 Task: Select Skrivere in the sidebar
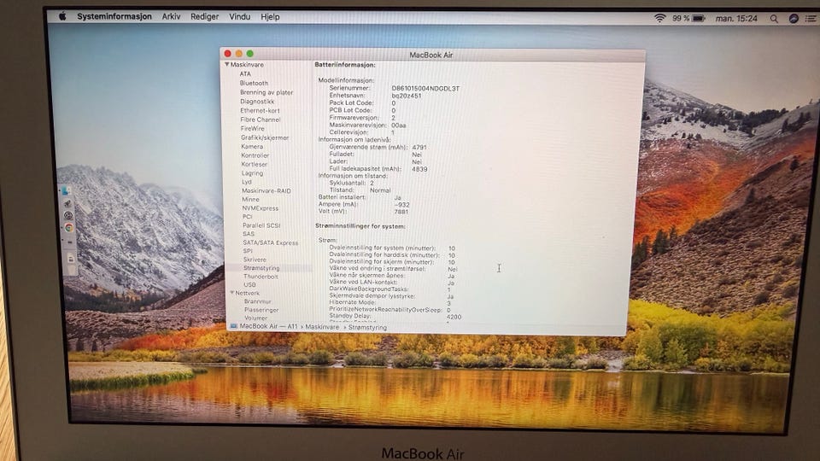(255, 260)
